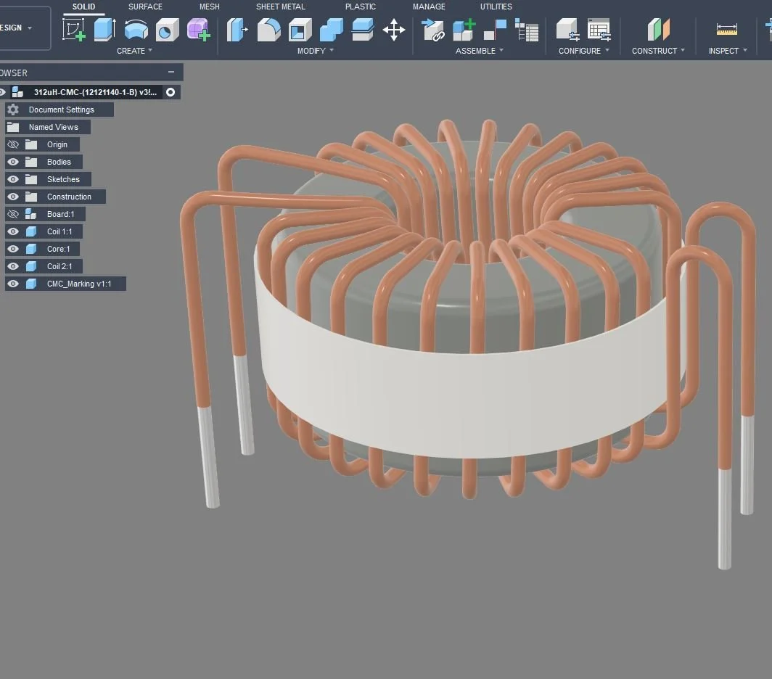772x679 pixels.
Task: Expand the CONSTRUCT dropdown
Action: coord(658,51)
